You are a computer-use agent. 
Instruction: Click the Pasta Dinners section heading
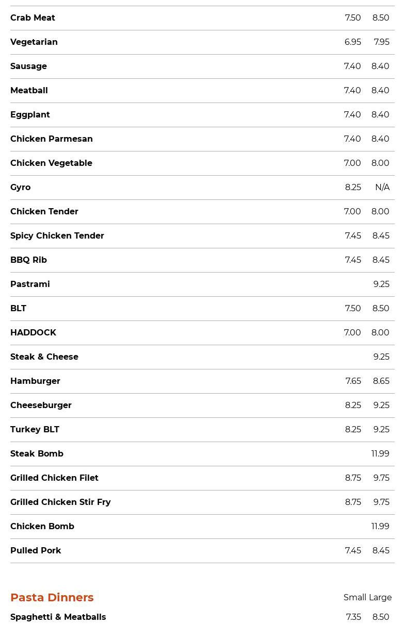[x=52, y=598]
